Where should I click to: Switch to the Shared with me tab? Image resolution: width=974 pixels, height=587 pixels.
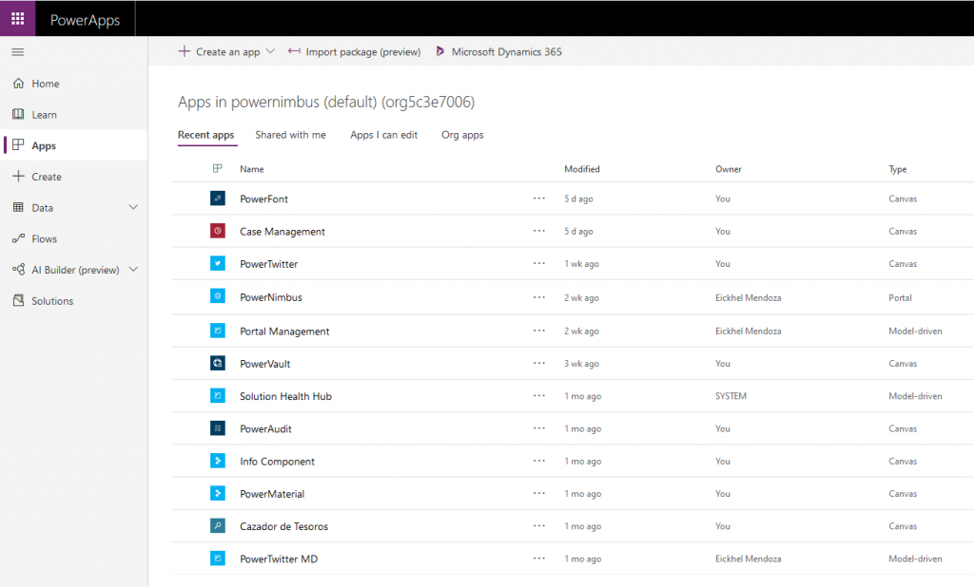(290, 135)
